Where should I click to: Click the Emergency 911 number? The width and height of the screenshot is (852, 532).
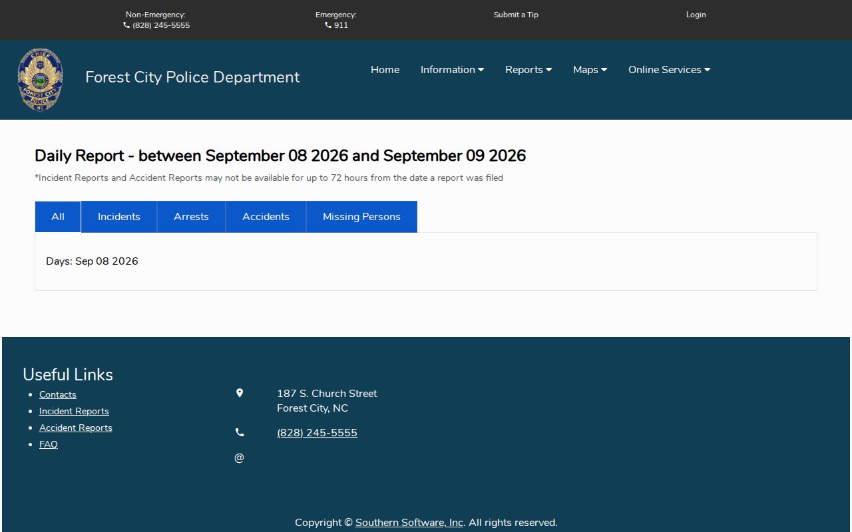(341, 25)
